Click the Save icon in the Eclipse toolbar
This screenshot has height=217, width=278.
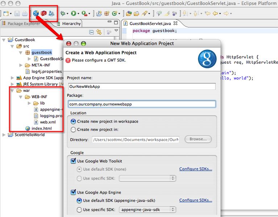pyautogui.click(x=17, y=13)
